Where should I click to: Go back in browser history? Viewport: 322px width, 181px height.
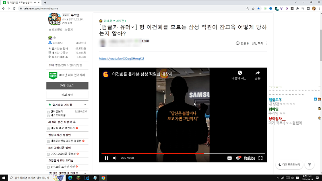point(4,8)
